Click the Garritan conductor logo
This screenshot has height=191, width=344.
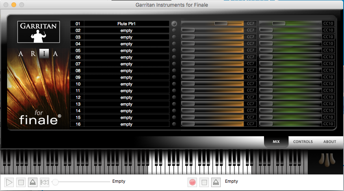click(38, 32)
